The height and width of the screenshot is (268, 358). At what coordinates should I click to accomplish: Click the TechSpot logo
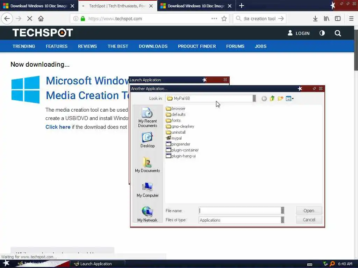click(x=43, y=32)
